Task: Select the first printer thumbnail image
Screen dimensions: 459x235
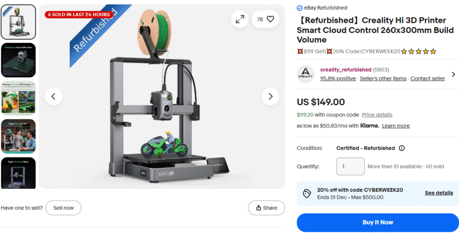Action: coord(18,22)
